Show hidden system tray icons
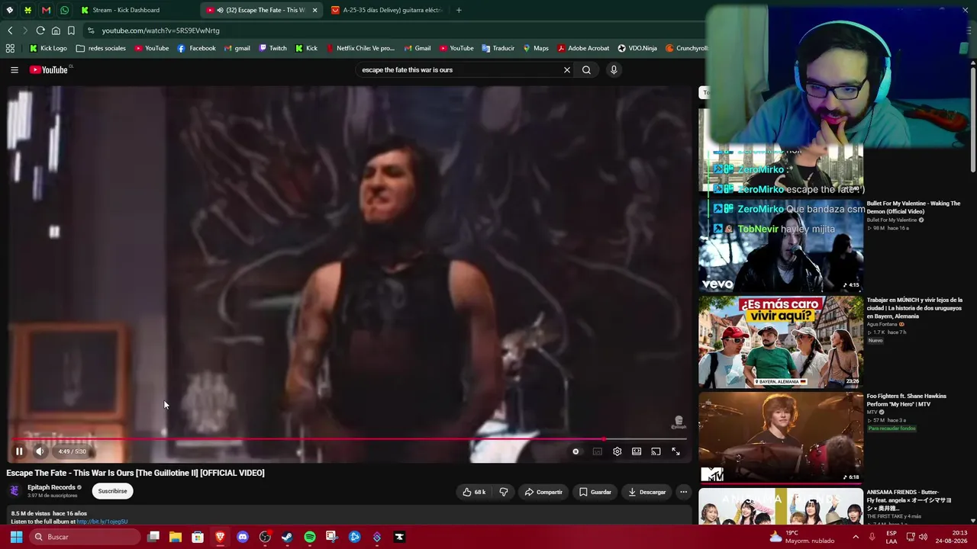977x549 pixels. coord(855,537)
